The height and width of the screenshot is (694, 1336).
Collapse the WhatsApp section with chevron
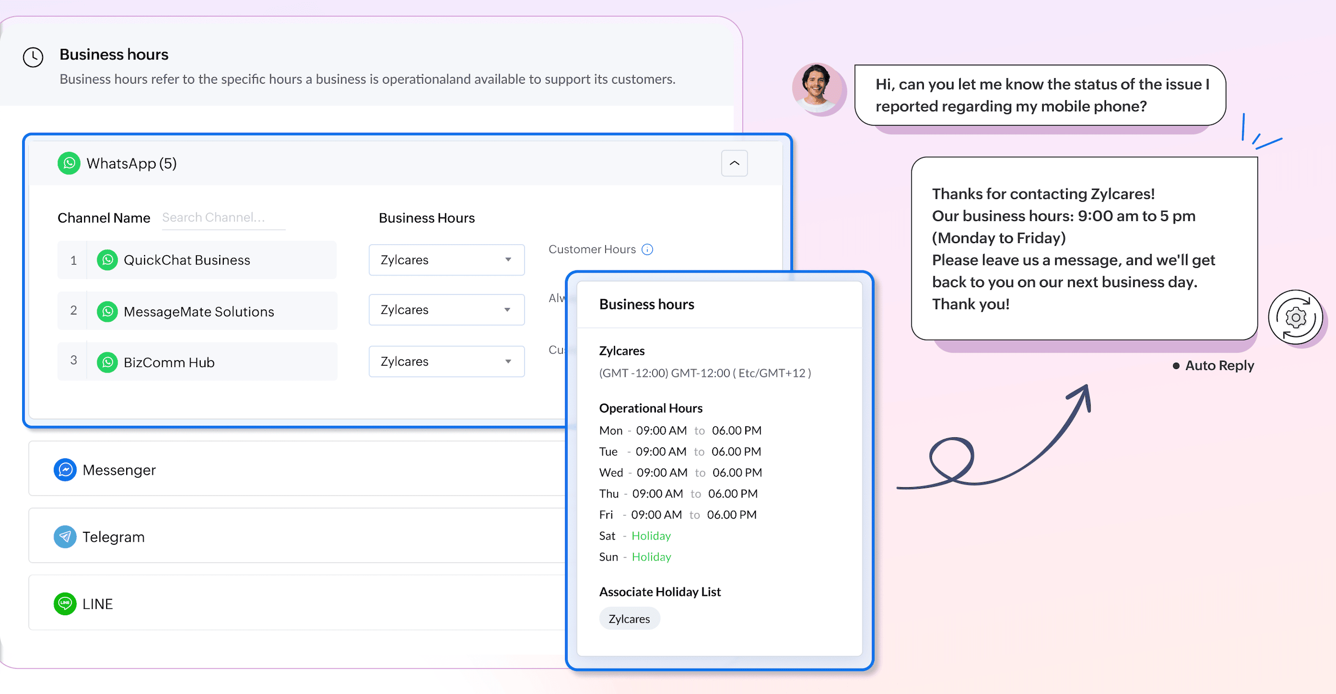click(x=734, y=163)
